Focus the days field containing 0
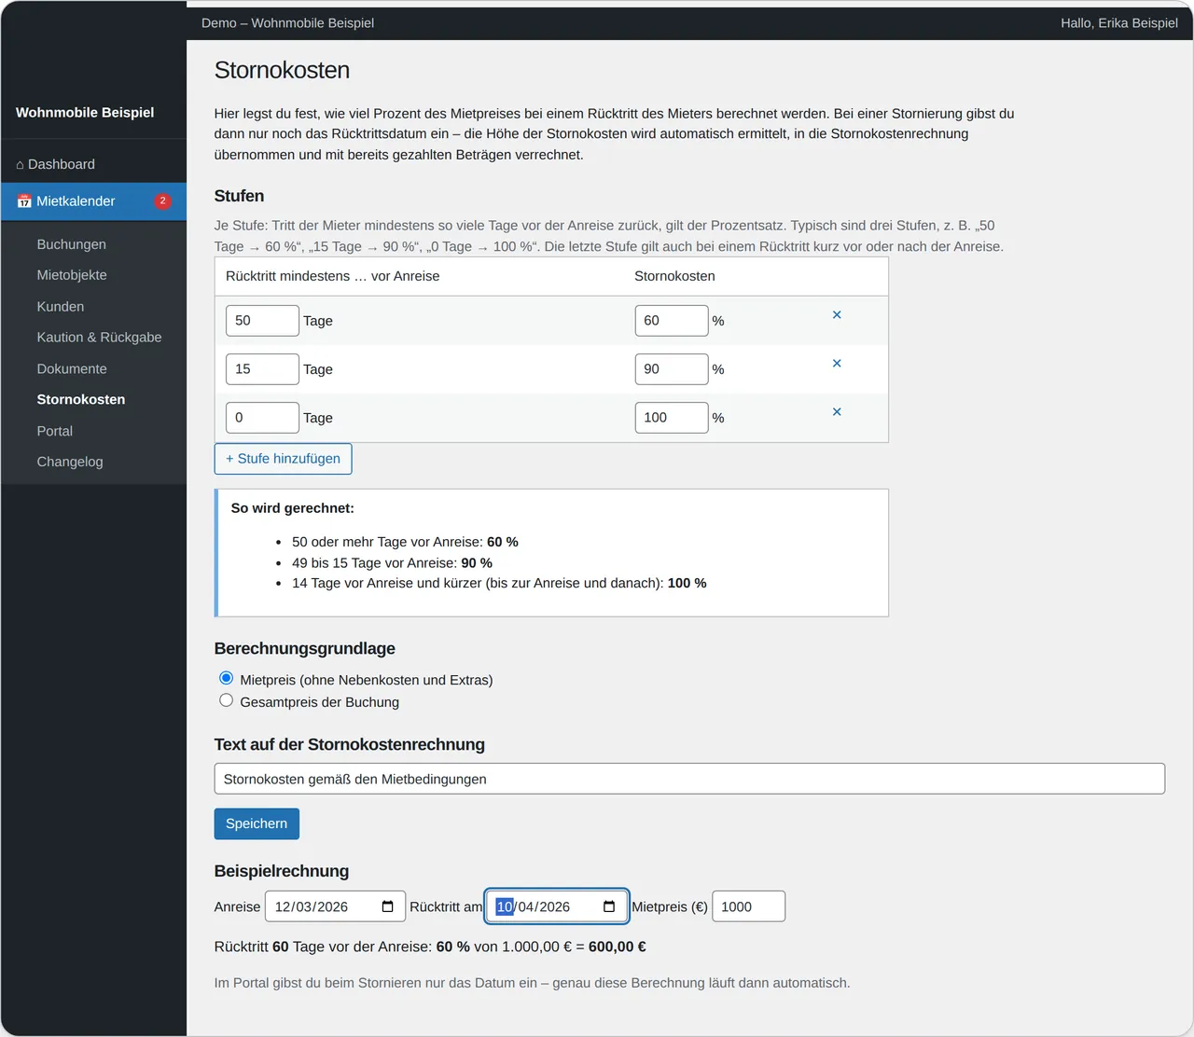 point(262,418)
